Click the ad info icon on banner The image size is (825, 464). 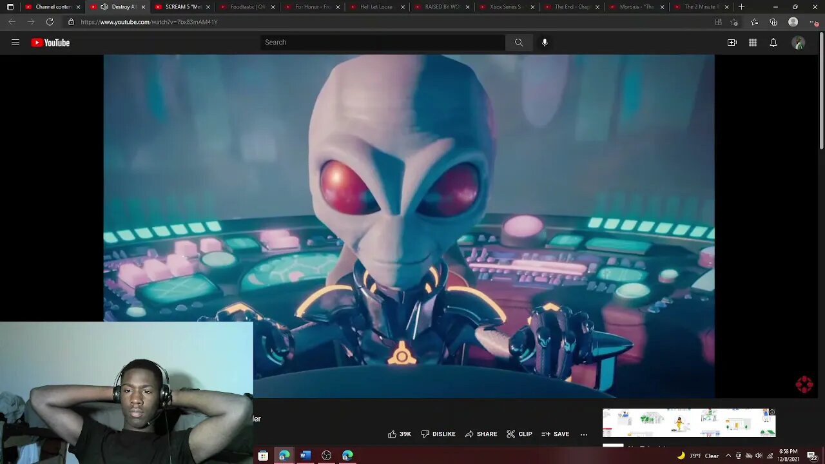772,412
